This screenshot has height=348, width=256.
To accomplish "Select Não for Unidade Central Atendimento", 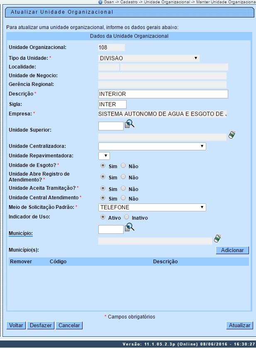I will [x=123, y=199].
